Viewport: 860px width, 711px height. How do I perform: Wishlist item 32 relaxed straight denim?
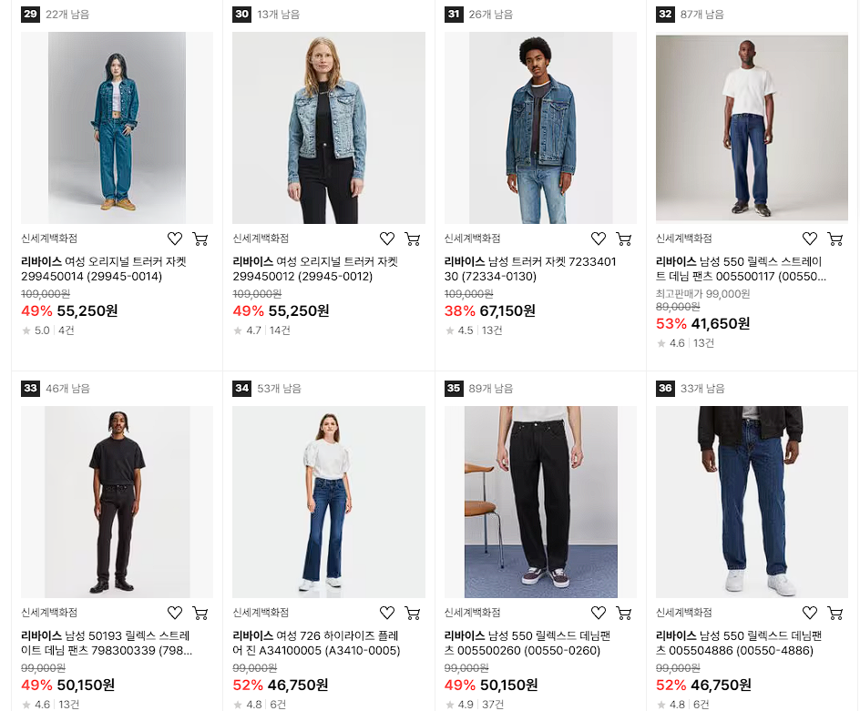coord(810,239)
